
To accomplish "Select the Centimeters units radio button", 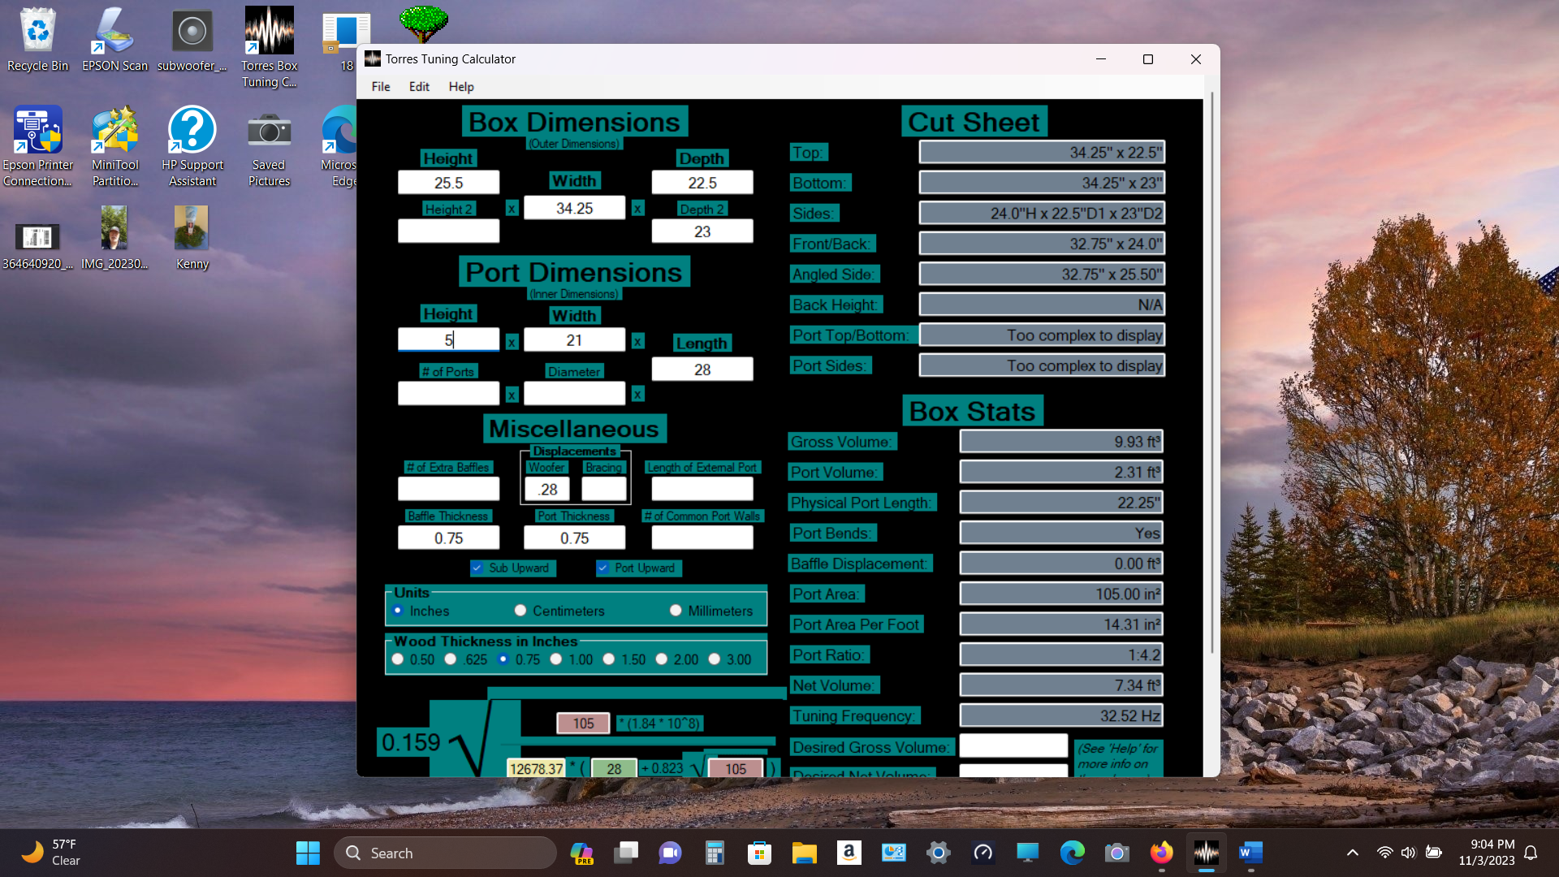I will coord(520,611).
